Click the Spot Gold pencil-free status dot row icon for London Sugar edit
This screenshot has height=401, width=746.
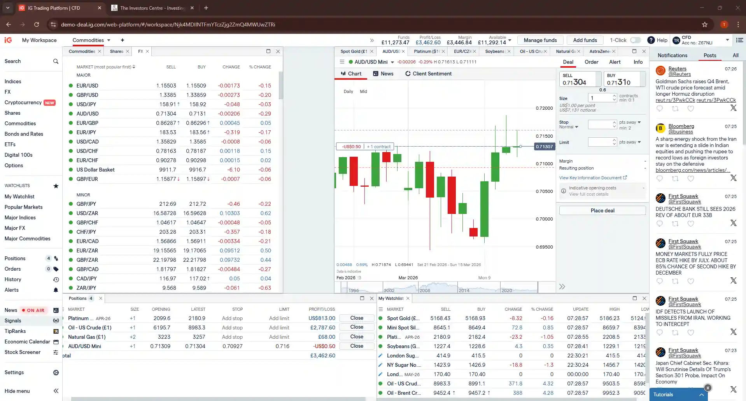(381, 355)
